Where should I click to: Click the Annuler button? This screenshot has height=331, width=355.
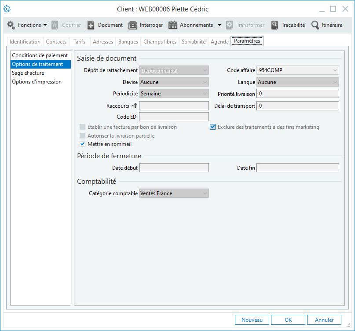324,320
